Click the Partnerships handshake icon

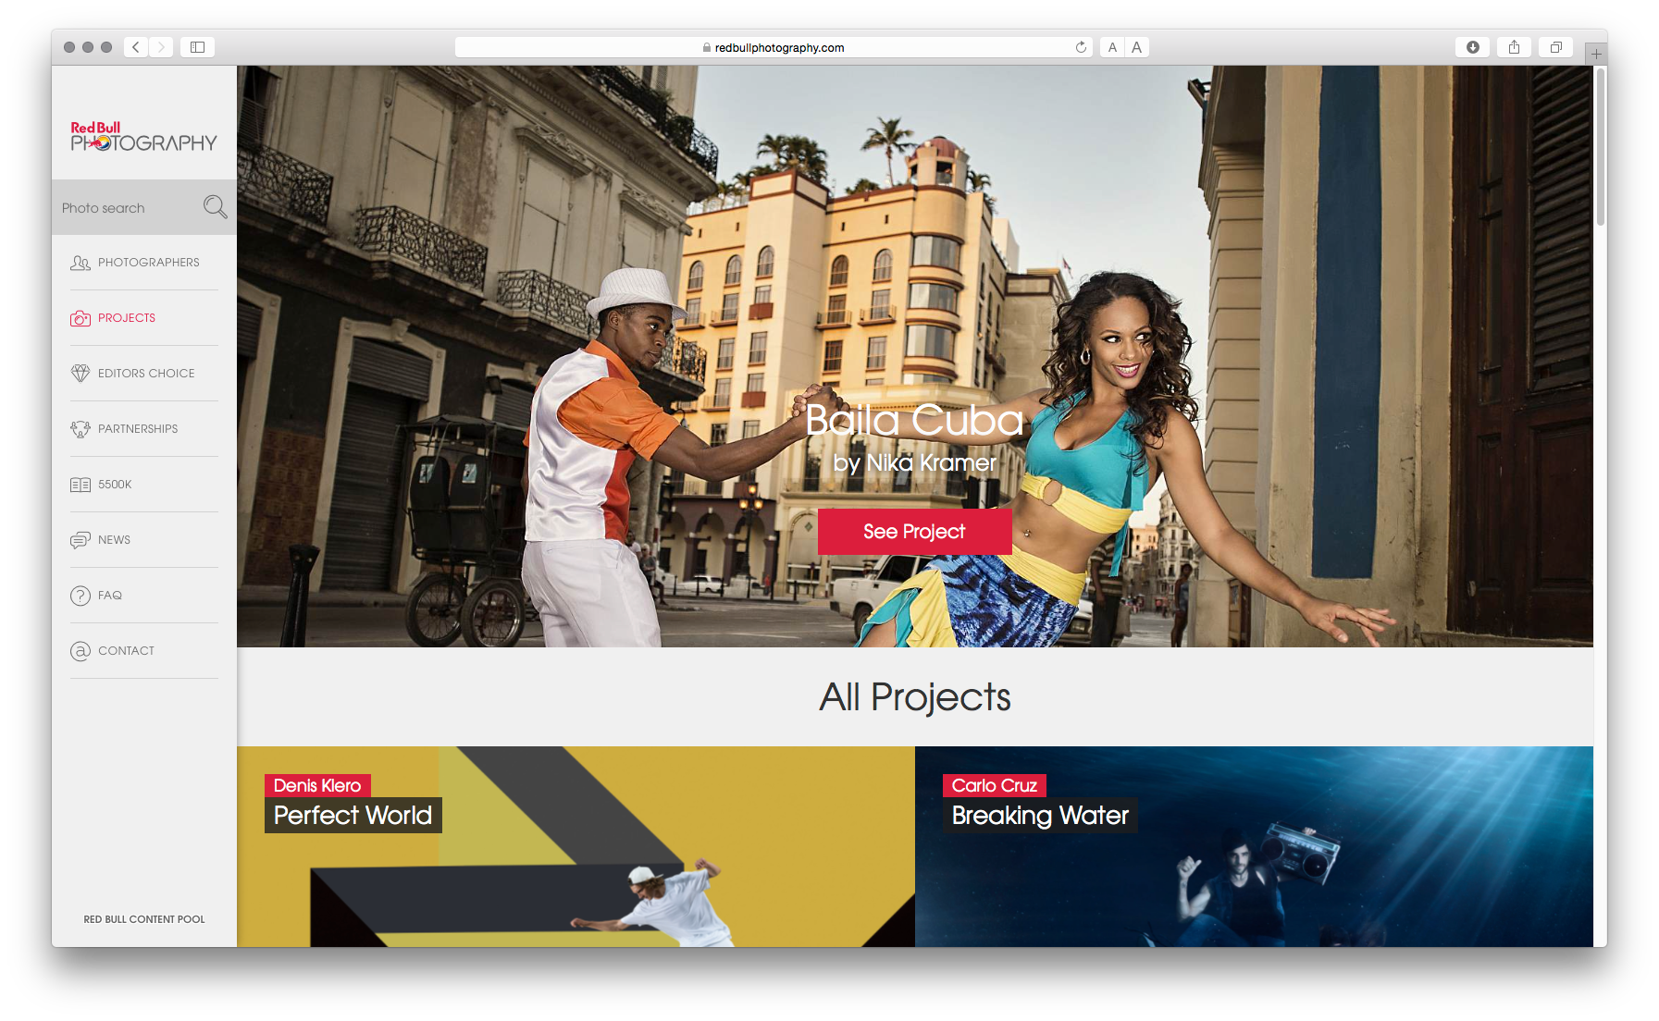tap(80, 429)
